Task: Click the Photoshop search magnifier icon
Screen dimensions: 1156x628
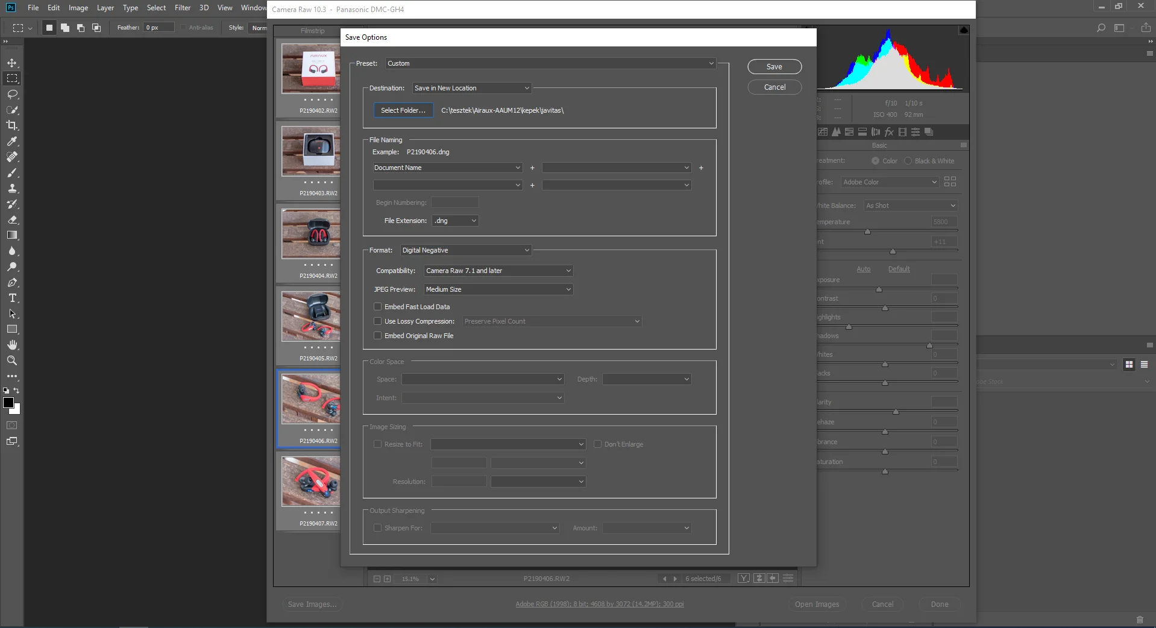Action: pyautogui.click(x=1101, y=28)
